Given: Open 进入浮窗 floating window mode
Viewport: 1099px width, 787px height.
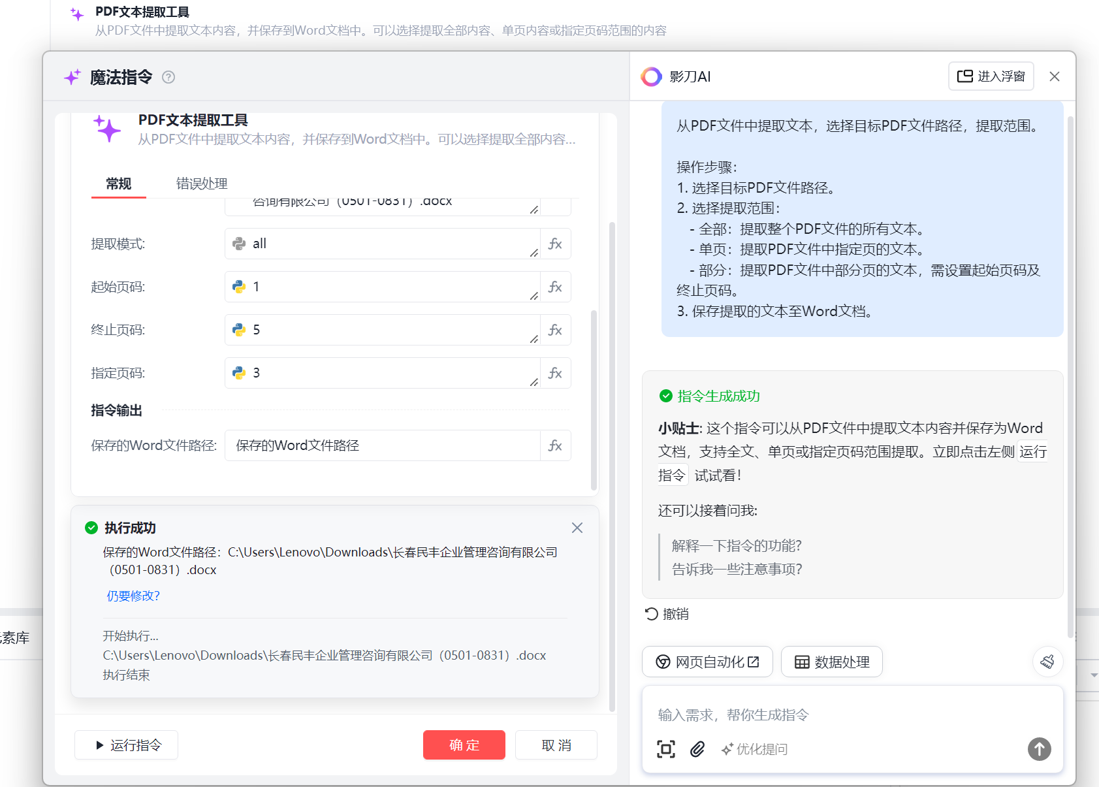Looking at the screenshot, I should click(x=991, y=76).
